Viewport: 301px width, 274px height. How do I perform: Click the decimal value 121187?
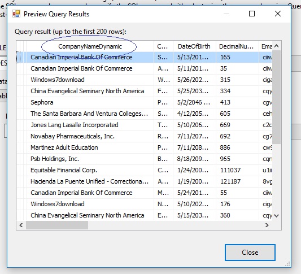click(237, 181)
